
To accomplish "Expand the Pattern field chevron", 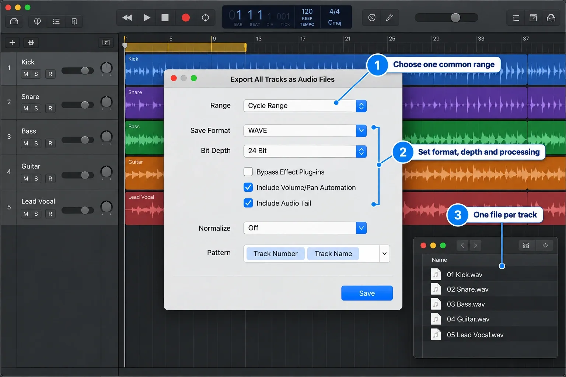I will [384, 254].
